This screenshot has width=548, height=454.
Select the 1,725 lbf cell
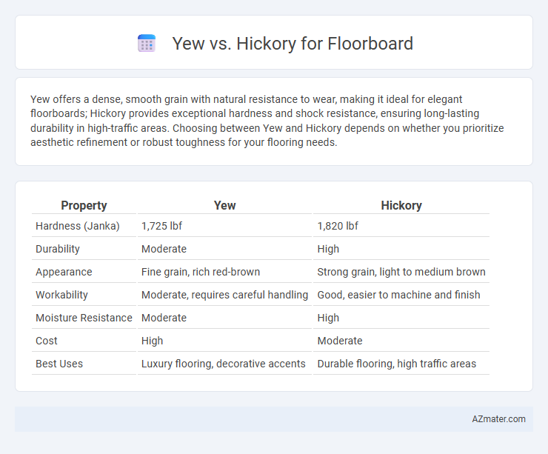(161, 226)
